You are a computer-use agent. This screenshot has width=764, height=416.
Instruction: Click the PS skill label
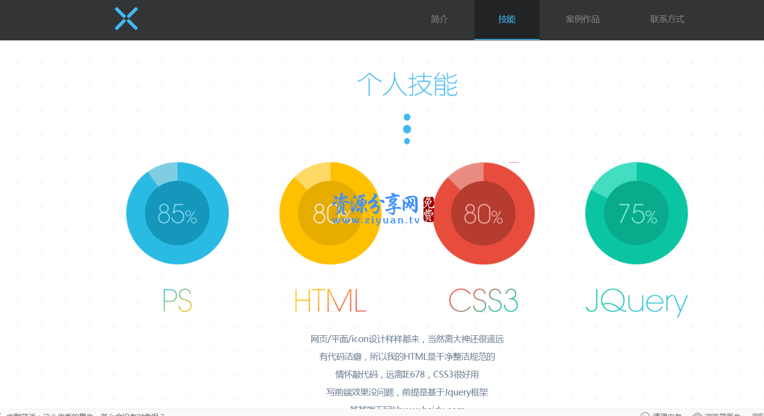177,300
